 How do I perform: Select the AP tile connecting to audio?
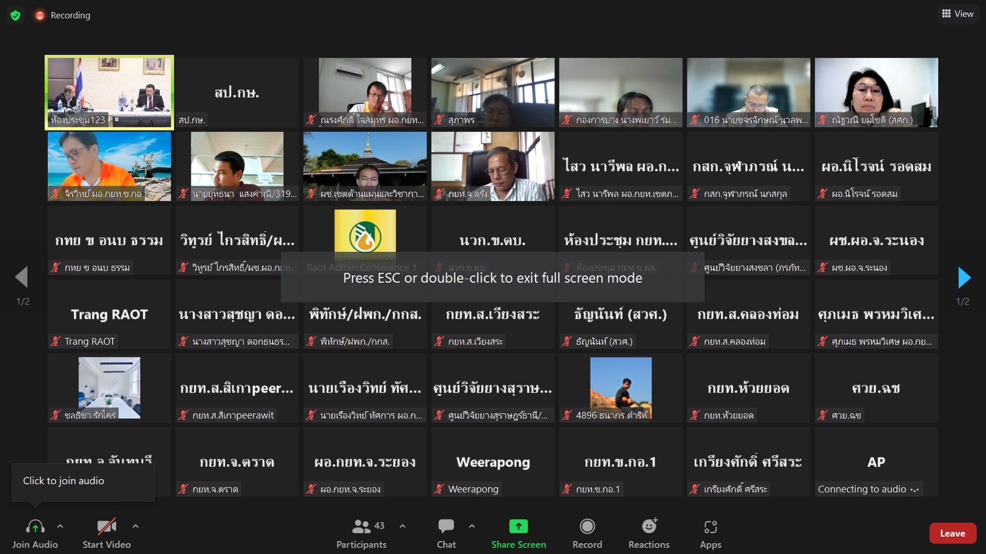pos(876,462)
